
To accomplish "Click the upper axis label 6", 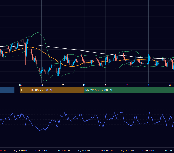I will point(170,85).
